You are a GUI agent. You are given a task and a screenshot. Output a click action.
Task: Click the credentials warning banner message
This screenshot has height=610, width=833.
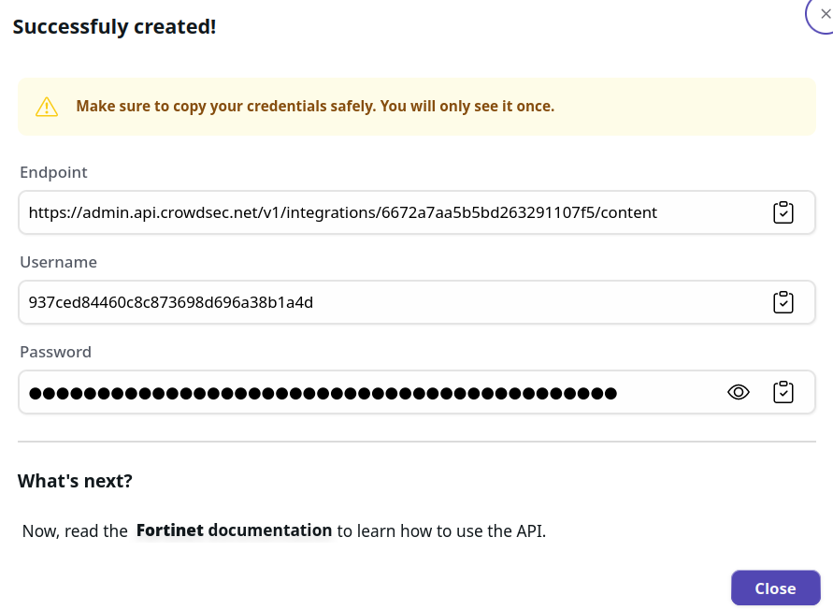click(316, 106)
